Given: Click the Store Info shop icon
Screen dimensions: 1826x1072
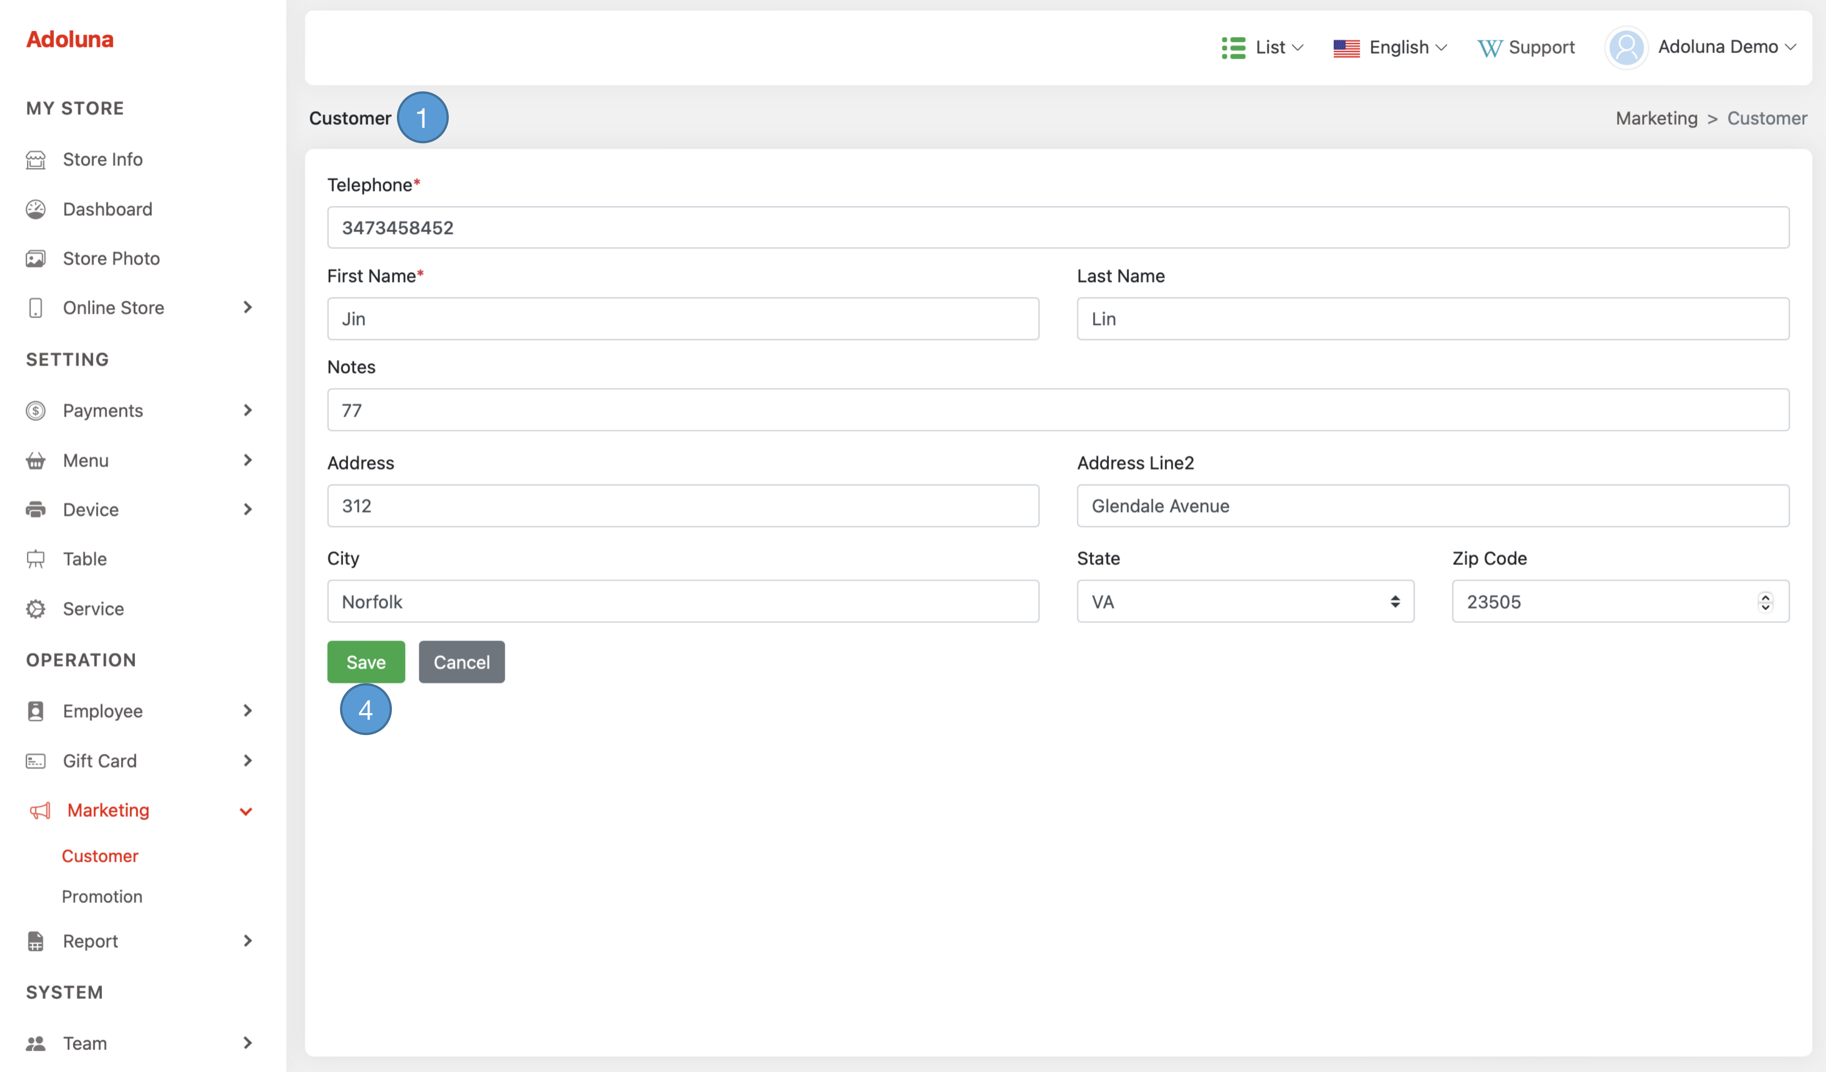Looking at the screenshot, I should [36, 159].
